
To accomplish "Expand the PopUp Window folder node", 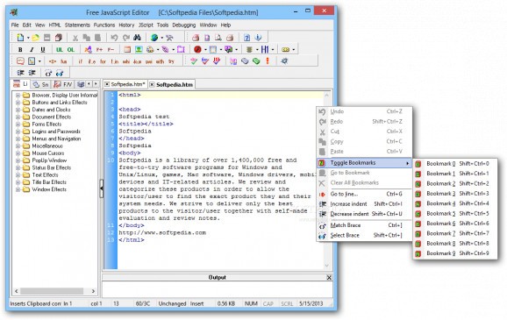I will click(x=18, y=160).
